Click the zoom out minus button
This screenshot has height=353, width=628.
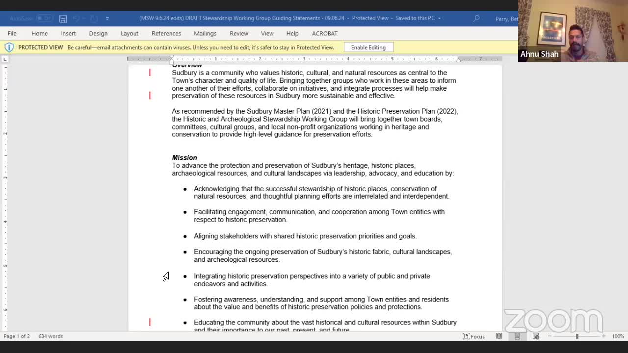(549, 336)
